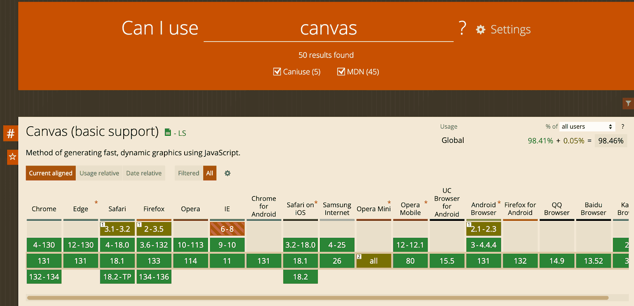This screenshot has height=306, width=634.
Task: Open Settings gear in header
Action: click(481, 30)
